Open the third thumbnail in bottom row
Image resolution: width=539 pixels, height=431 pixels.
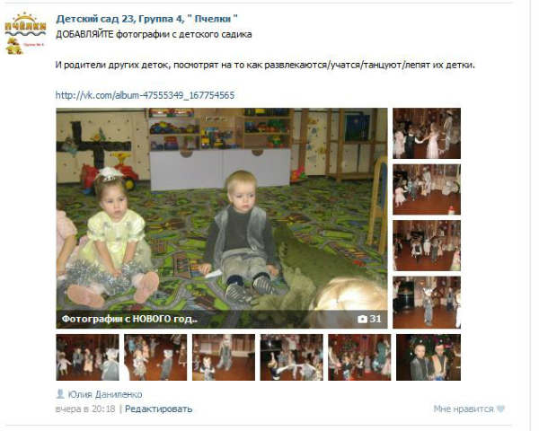coord(224,357)
